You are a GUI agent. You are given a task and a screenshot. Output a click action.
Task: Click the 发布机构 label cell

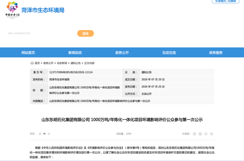pyautogui.click(x=39, y=79)
